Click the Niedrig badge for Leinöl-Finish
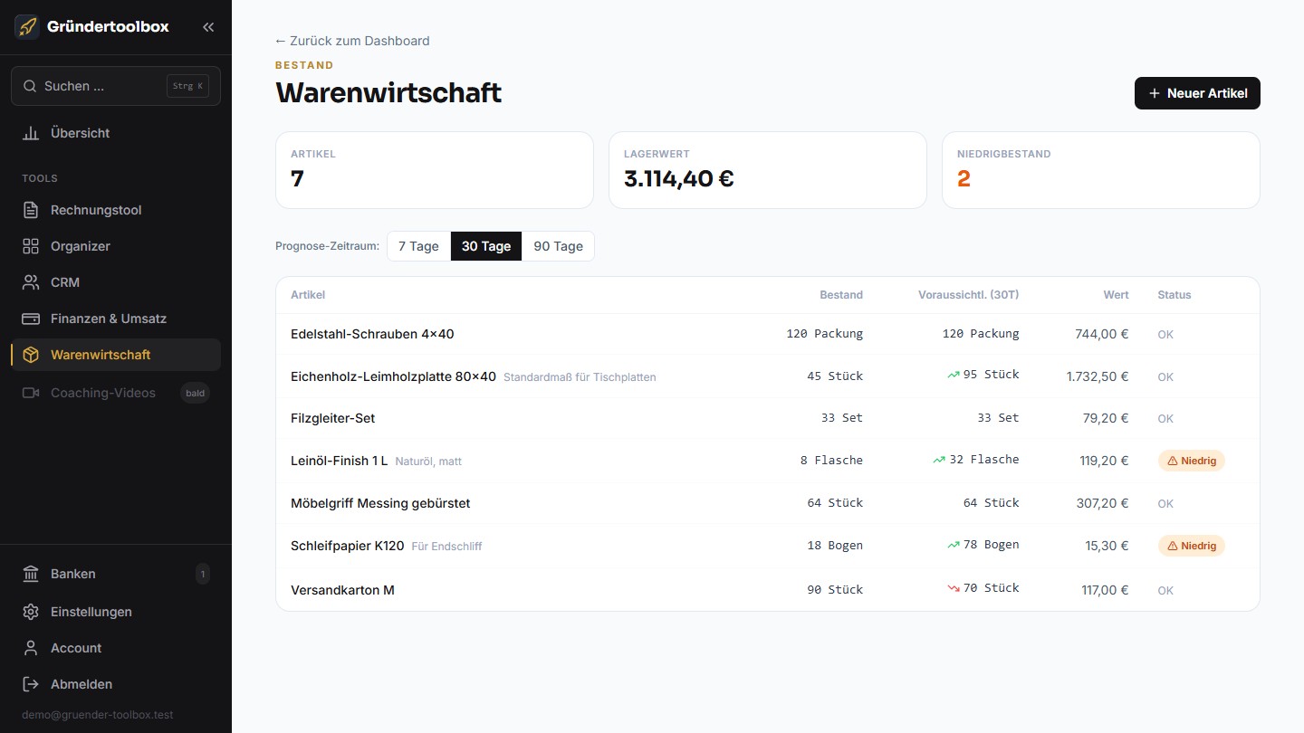Viewport: 1304px width, 733px height. pos(1191,461)
